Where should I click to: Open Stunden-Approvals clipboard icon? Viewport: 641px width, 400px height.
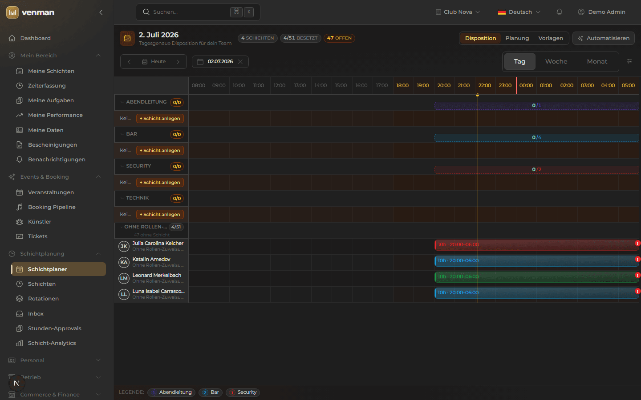click(20, 328)
